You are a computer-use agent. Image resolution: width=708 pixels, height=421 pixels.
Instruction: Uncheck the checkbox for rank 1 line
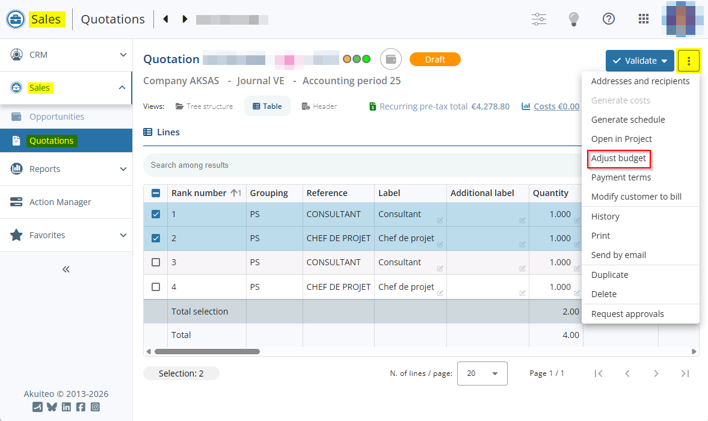point(156,214)
